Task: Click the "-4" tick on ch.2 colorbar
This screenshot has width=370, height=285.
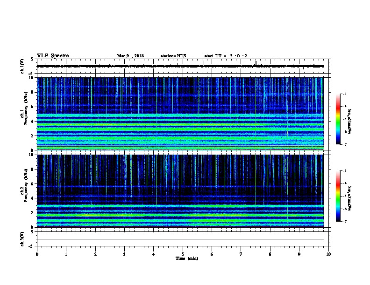Action: click(345, 183)
